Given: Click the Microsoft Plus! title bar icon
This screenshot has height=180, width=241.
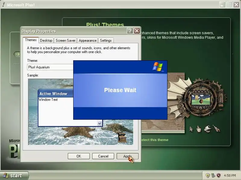Looking at the screenshot, I should pyautogui.click(x=4, y=4).
